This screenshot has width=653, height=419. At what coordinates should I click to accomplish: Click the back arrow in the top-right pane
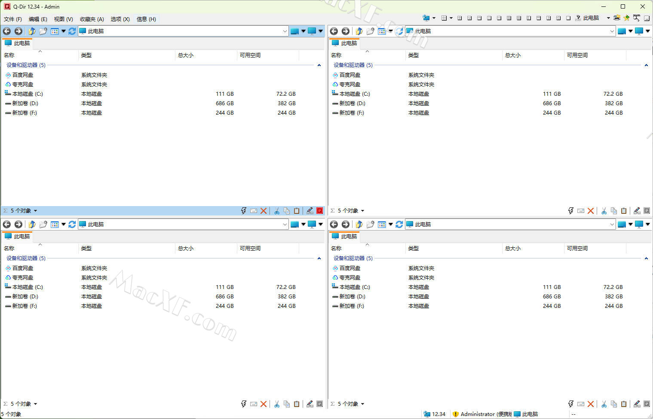[x=334, y=31]
